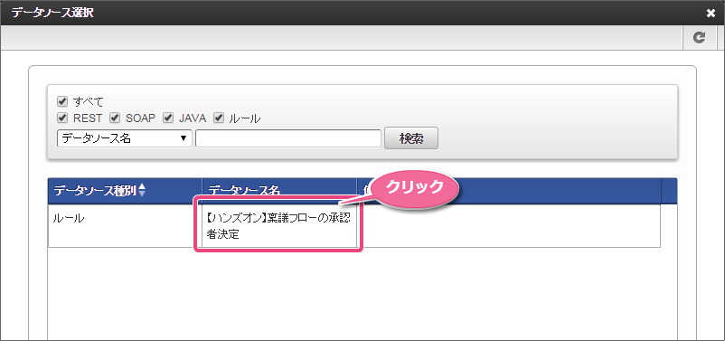The width and height of the screenshot is (725, 341).
Task: Select 【ハンズオン】稟議フローの承認者決定 data source
Action: (x=278, y=226)
